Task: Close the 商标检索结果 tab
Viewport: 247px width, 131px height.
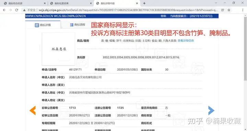Action: 91,3
